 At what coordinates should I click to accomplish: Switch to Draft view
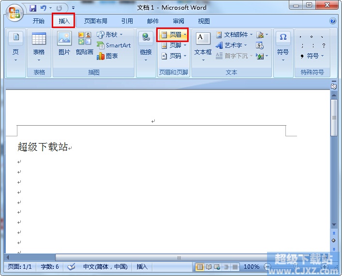235,267
